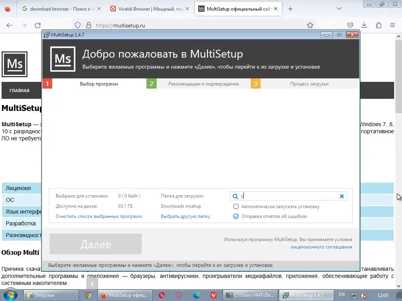Switch to MultiSetup 1.4.7 taskbar button
The image size is (402, 301).
[x=306, y=295]
